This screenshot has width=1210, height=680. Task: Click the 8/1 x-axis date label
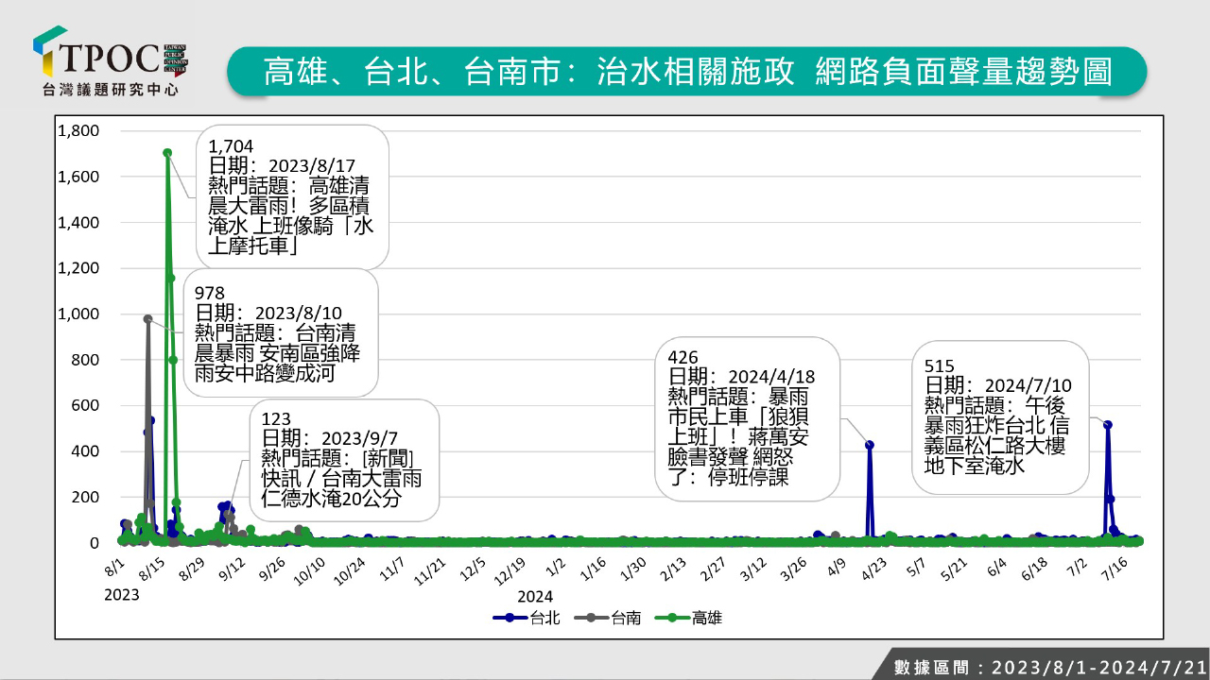[x=113, y=569]
